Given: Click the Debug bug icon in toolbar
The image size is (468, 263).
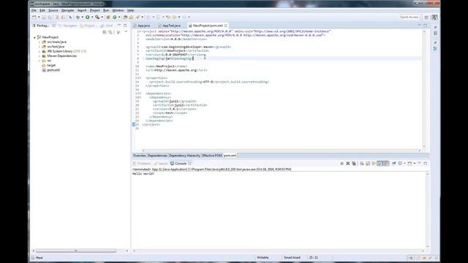Looking at the screenshot, I should click(78, 18).
